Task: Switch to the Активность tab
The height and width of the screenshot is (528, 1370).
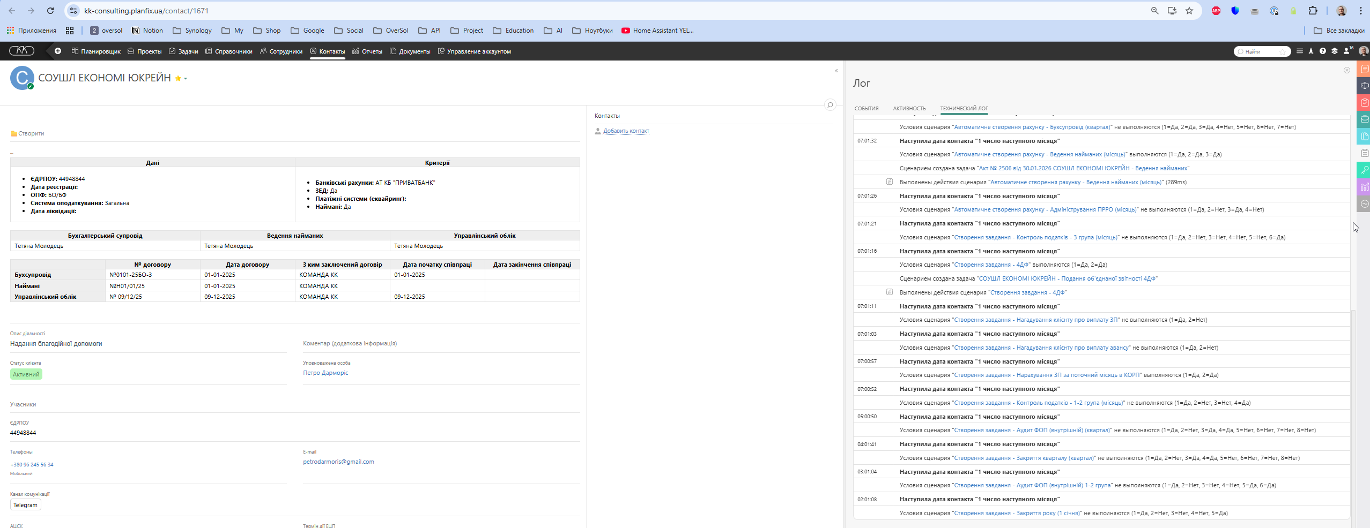Action: point(909,108)
